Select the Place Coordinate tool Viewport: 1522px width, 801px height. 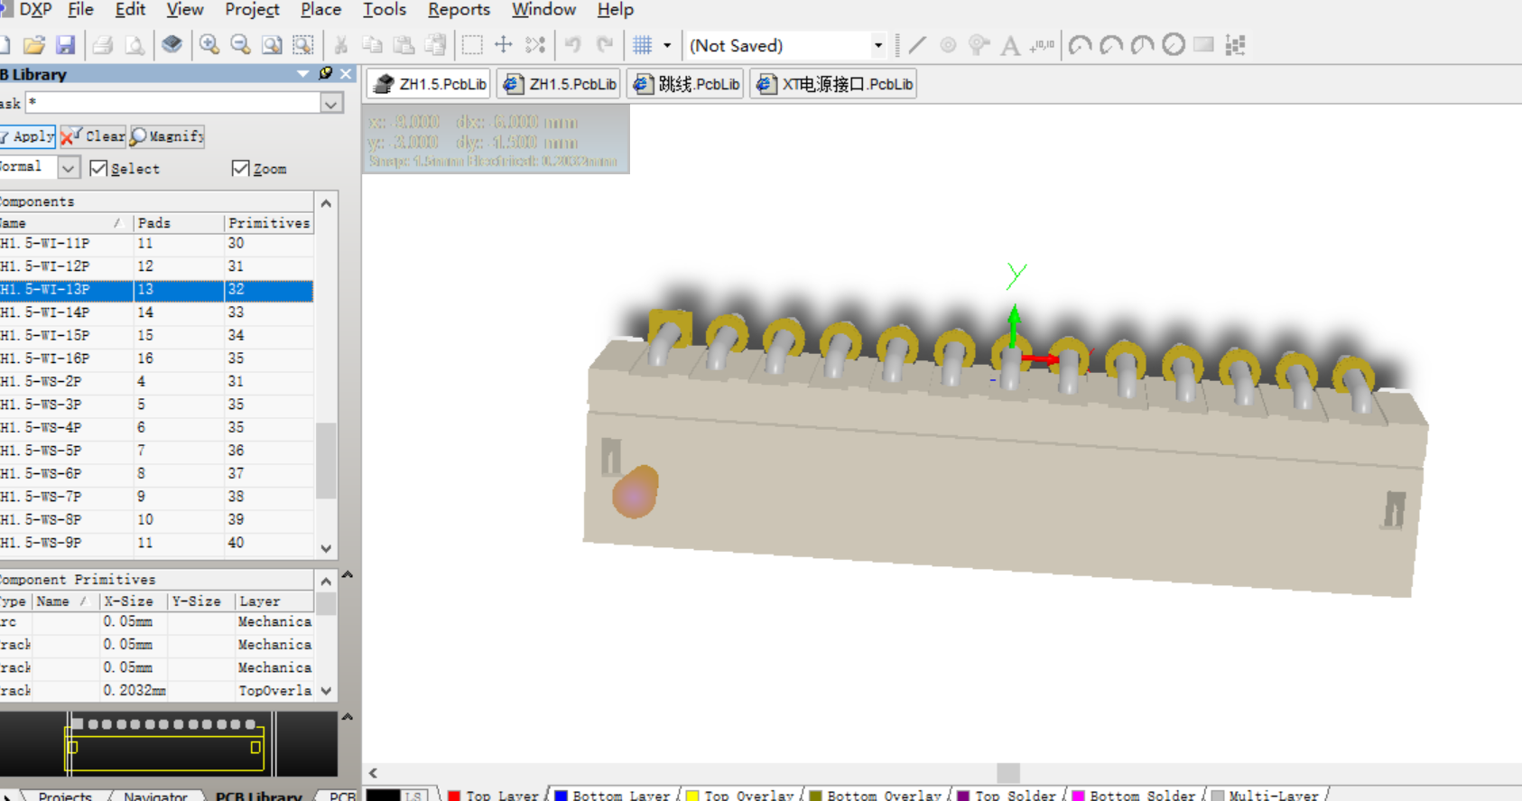(1042, 45)
